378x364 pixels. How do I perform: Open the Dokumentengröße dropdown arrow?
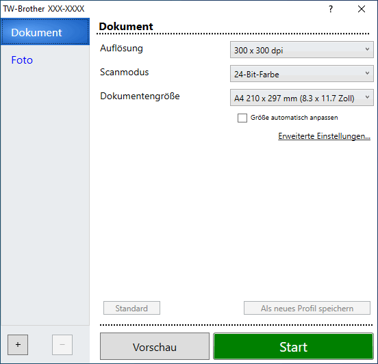click(367, 98)
